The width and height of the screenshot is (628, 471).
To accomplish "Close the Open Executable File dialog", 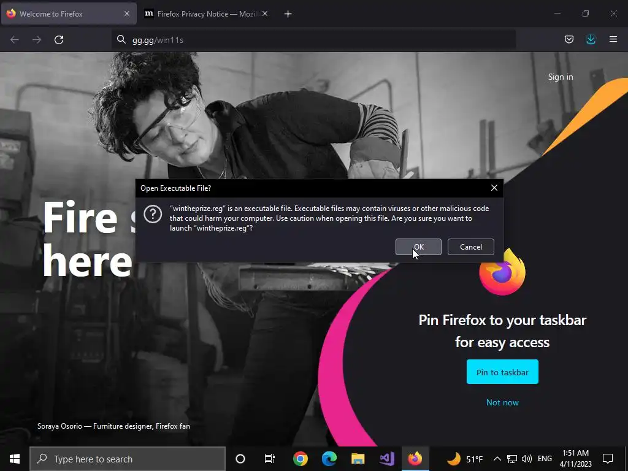I will pyautogui.click(x=494, y=188).
